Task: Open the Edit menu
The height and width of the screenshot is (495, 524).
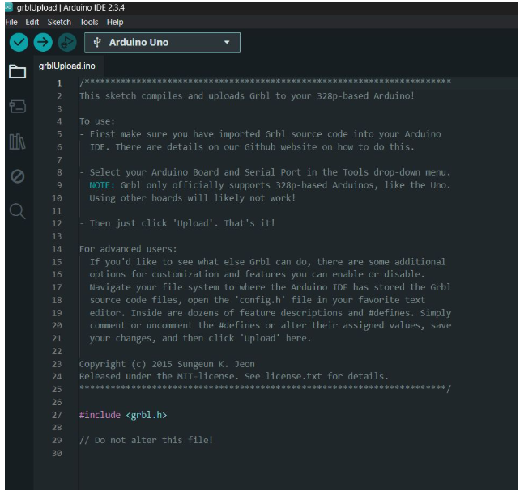Action: (x=32, y=22)
